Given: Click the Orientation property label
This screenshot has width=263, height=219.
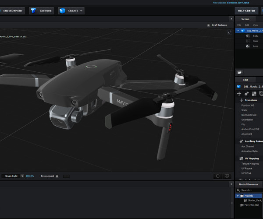Looking at the screenshot, I should pyautogui.click(x=247, y=120).
